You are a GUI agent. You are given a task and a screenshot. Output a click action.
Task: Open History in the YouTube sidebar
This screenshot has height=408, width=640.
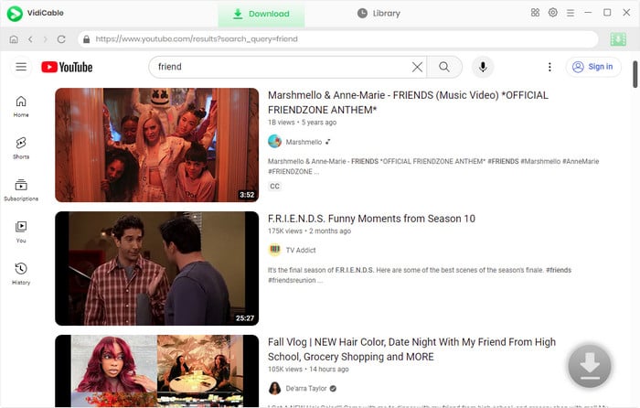click(21, 274)
